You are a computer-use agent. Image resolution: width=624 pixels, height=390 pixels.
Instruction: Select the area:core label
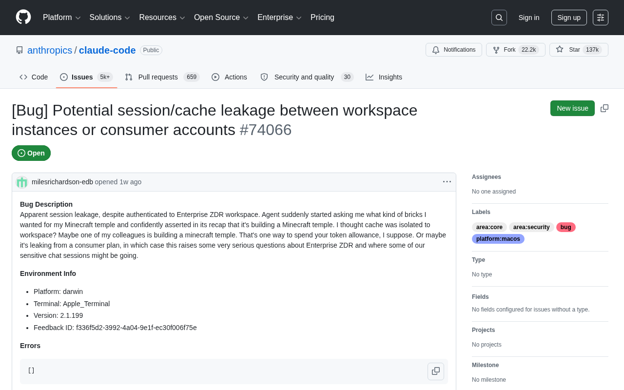489,227
